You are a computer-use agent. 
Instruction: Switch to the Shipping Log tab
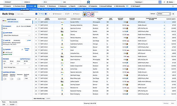[x=35, y=9]
